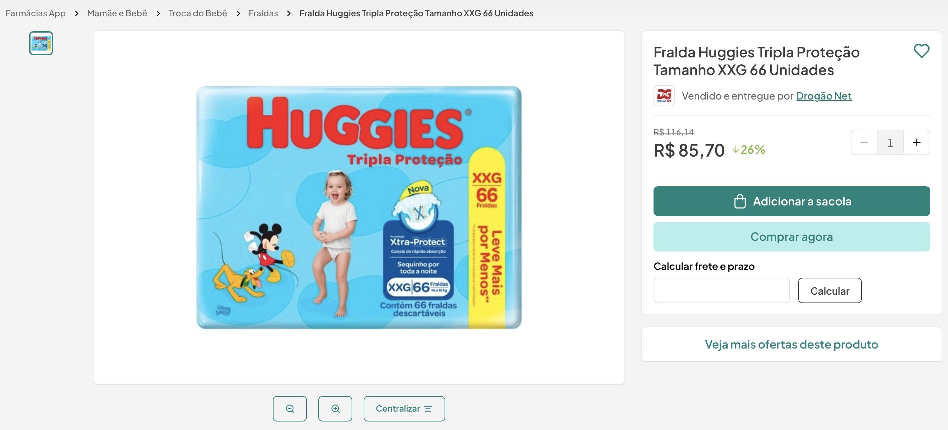Open the Drogão Net seller link
This screenshot has width=948, height=430.
point(823,96)
